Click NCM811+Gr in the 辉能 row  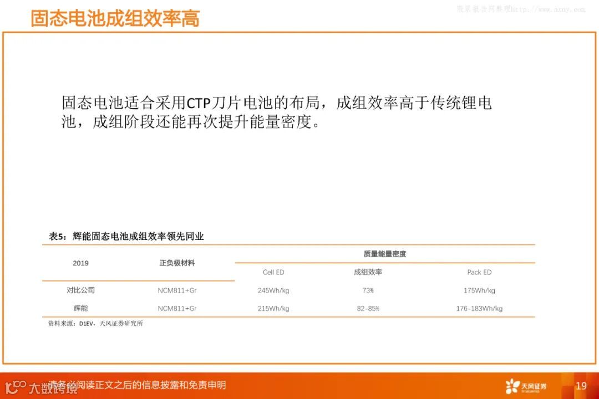[177, 309]
